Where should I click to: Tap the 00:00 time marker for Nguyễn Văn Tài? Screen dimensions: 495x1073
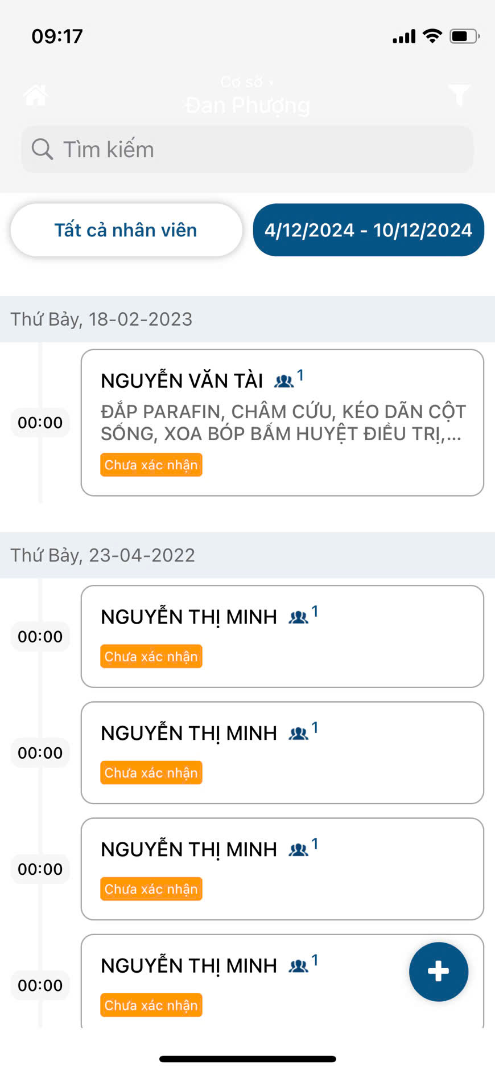pos(40,423)
